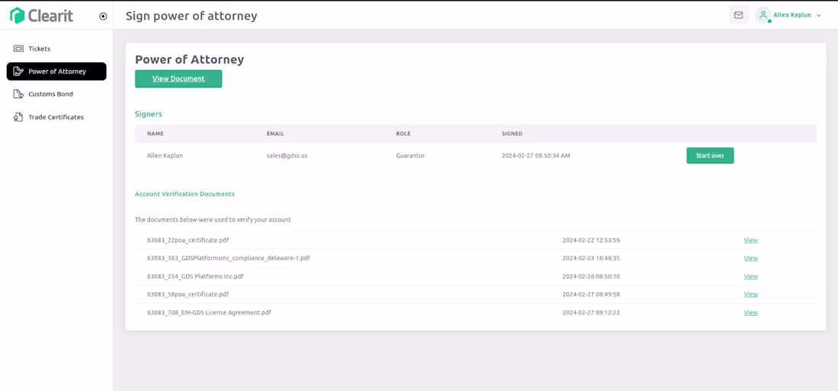Click the Sign power of attorney title
The width and height of the screenshot is (838, 391).
[191, 16]
